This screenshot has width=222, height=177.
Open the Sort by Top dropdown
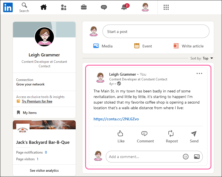(x=202, y=58)
